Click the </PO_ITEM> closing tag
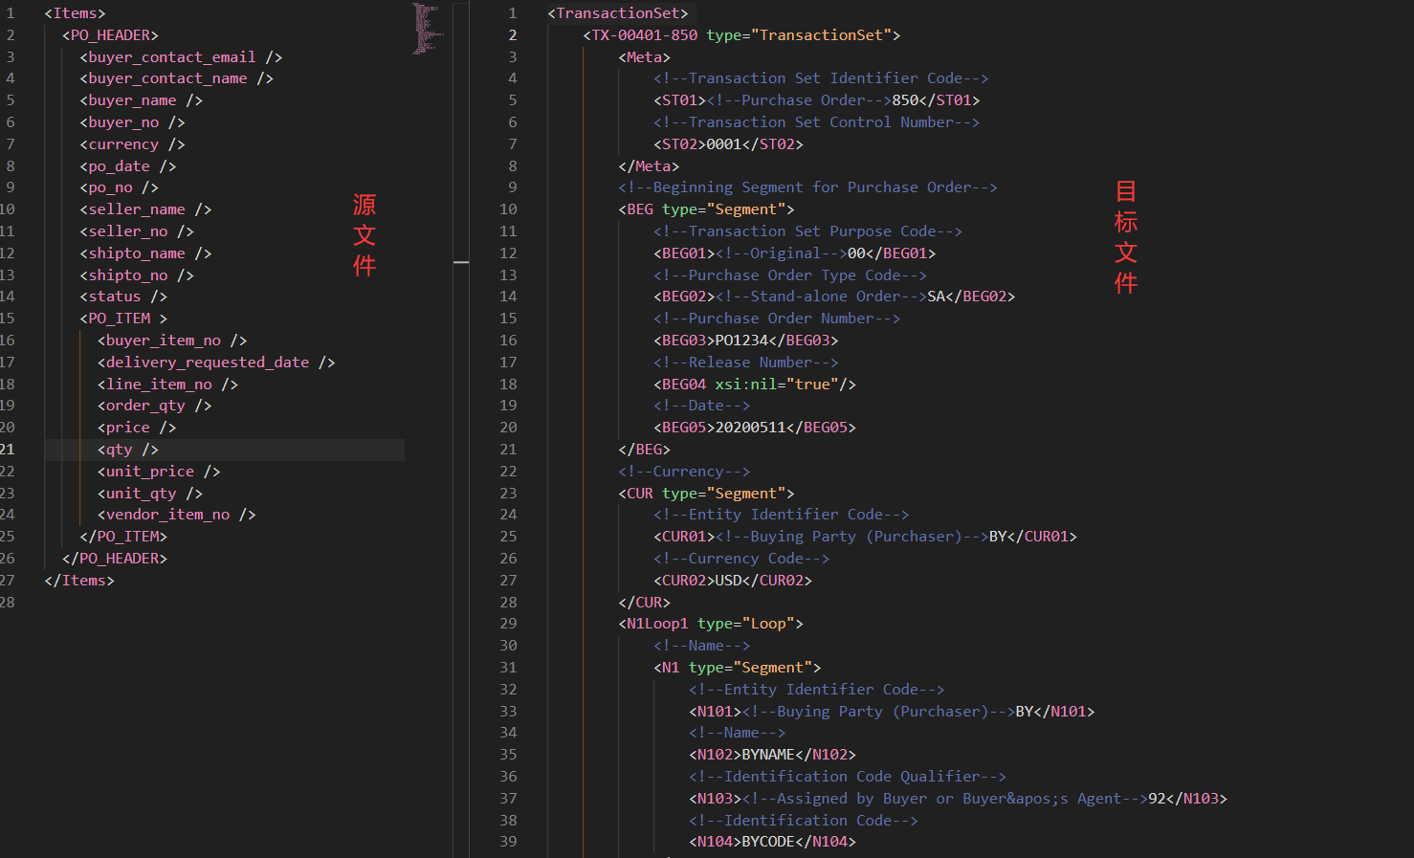 pyautogui.click(x=123, y=537)
